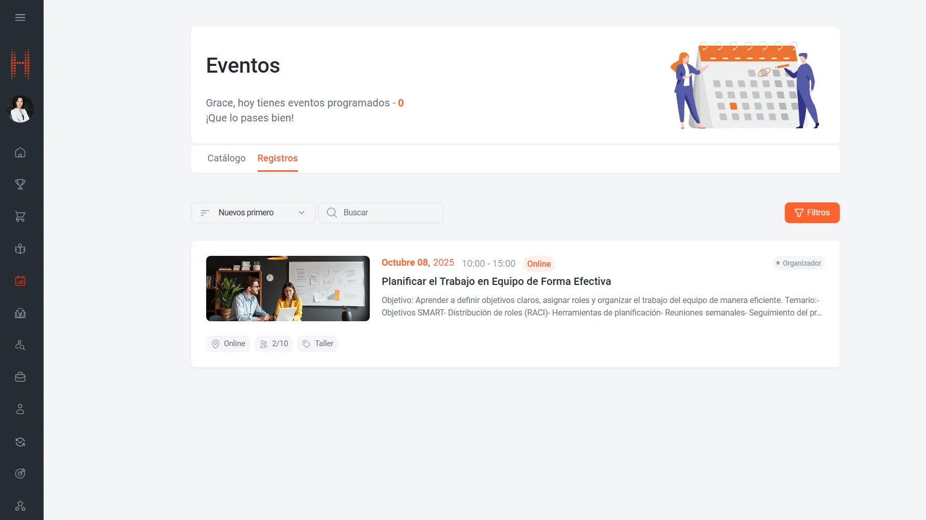Open the briefcase icon in the sidebar
This screenshot has height=520, width=926.
[20, 377]
